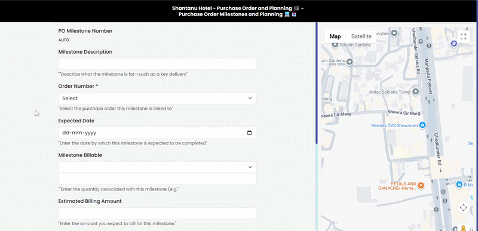Focus the Milestone Description input field

[x=157, y=64]
